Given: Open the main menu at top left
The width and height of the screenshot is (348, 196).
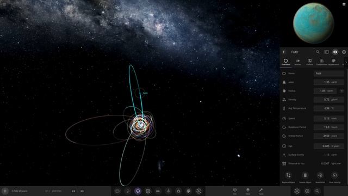Looking at the screenshot, I should pos(4,4).
